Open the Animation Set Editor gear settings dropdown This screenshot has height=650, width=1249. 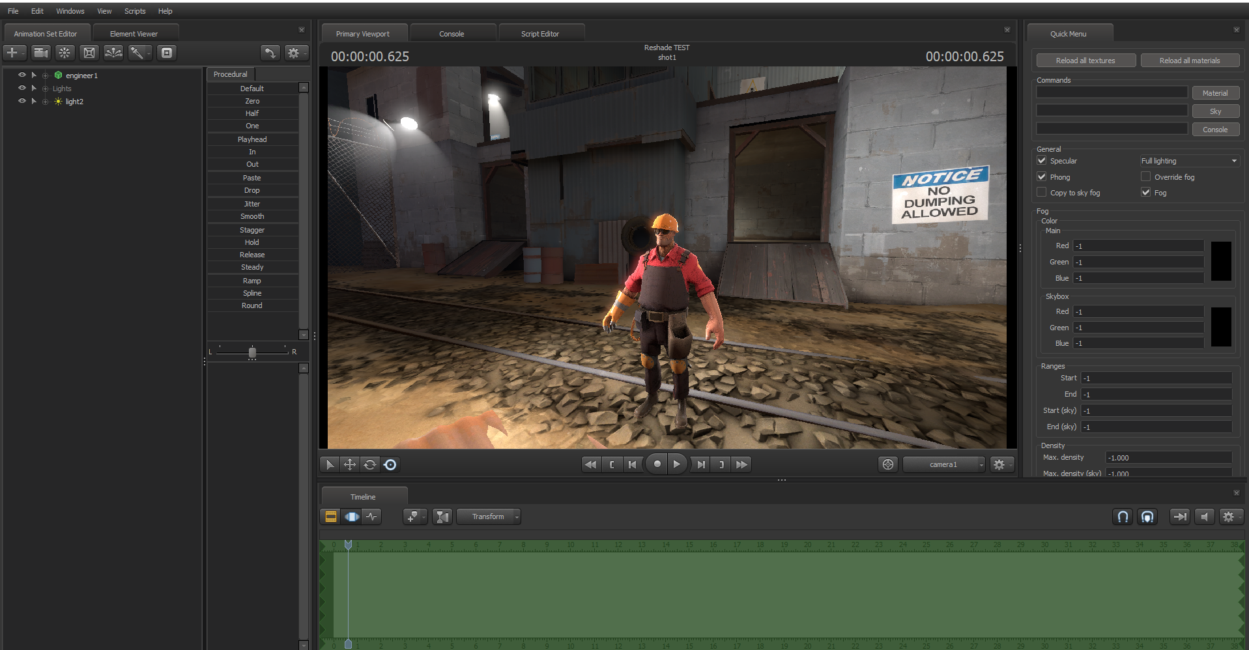click(295, 53)
